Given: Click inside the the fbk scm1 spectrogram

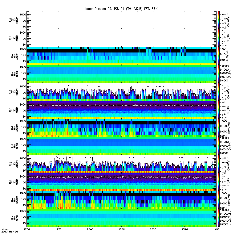Looking at the screenshot, I should pos(121,218).
